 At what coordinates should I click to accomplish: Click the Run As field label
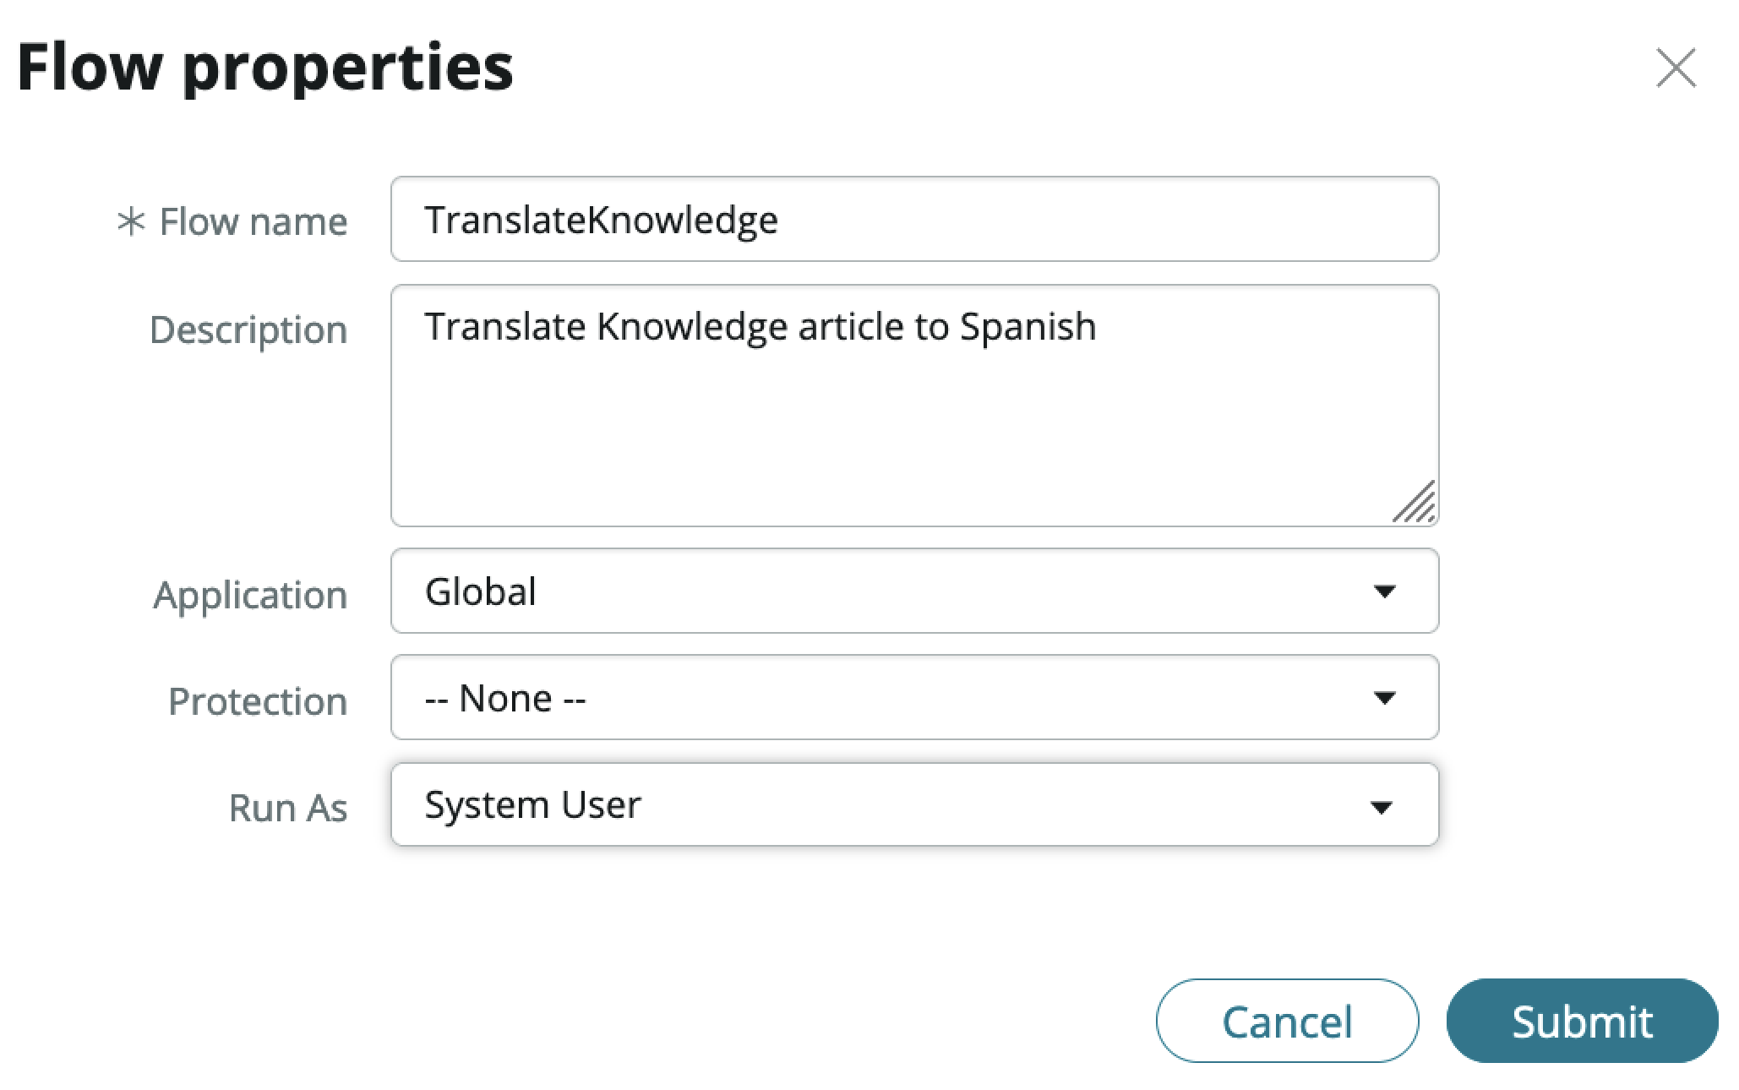287,808
